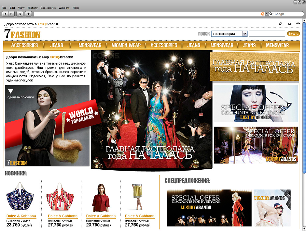Open the Bookmarks menu
This screenshot has height=231, width=306.
[x=48, y=8]
